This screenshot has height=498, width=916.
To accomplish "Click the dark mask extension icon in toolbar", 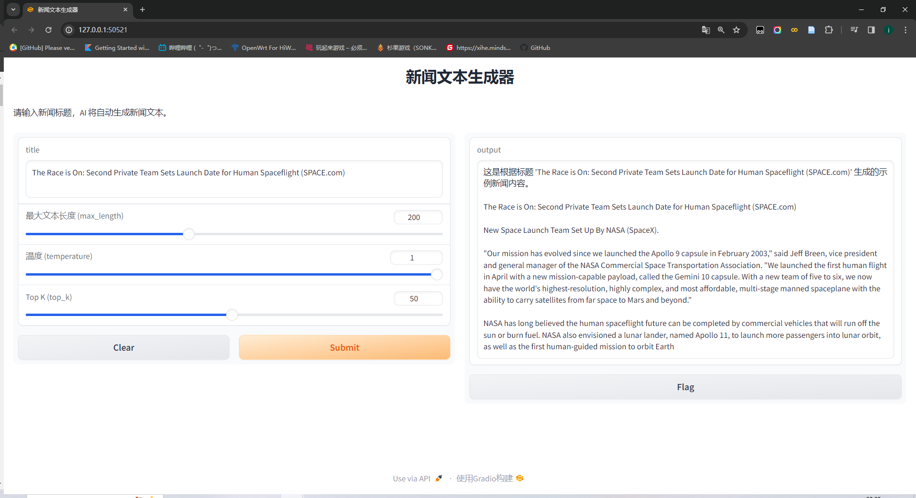I will tap(760, 30).
